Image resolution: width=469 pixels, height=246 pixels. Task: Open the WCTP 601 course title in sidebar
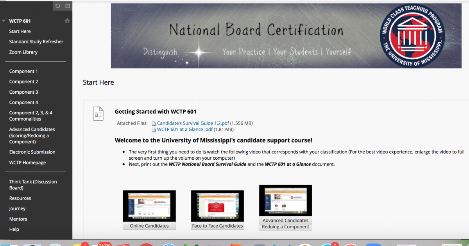click(x=20, y=21)
